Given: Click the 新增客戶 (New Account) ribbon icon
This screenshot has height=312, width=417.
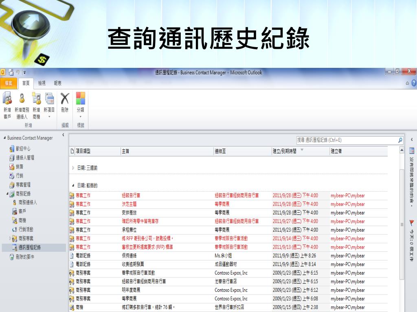Looking at the screenshot, I should (7, 105).
